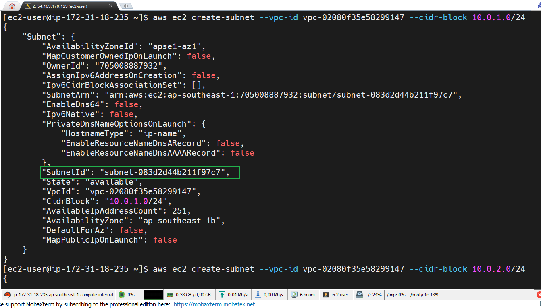541x308 pixels.
Task: Open the mobaxterm.mobatek.net link
Action: click(x=214, y=304)
